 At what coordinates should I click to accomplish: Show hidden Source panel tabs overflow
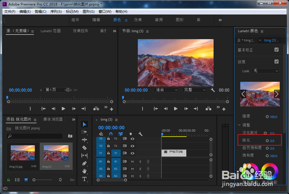pyautogui.click(x=114, y=31)
